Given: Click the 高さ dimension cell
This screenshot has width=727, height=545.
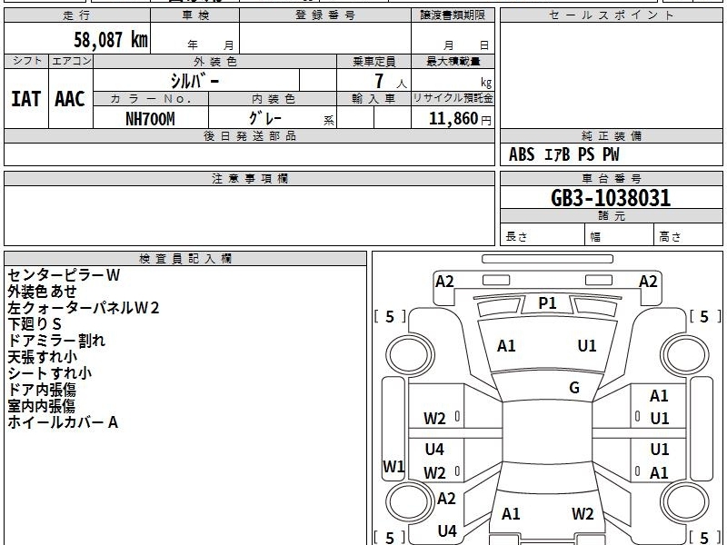Looking at the screenshot, I should pos(688,234).
